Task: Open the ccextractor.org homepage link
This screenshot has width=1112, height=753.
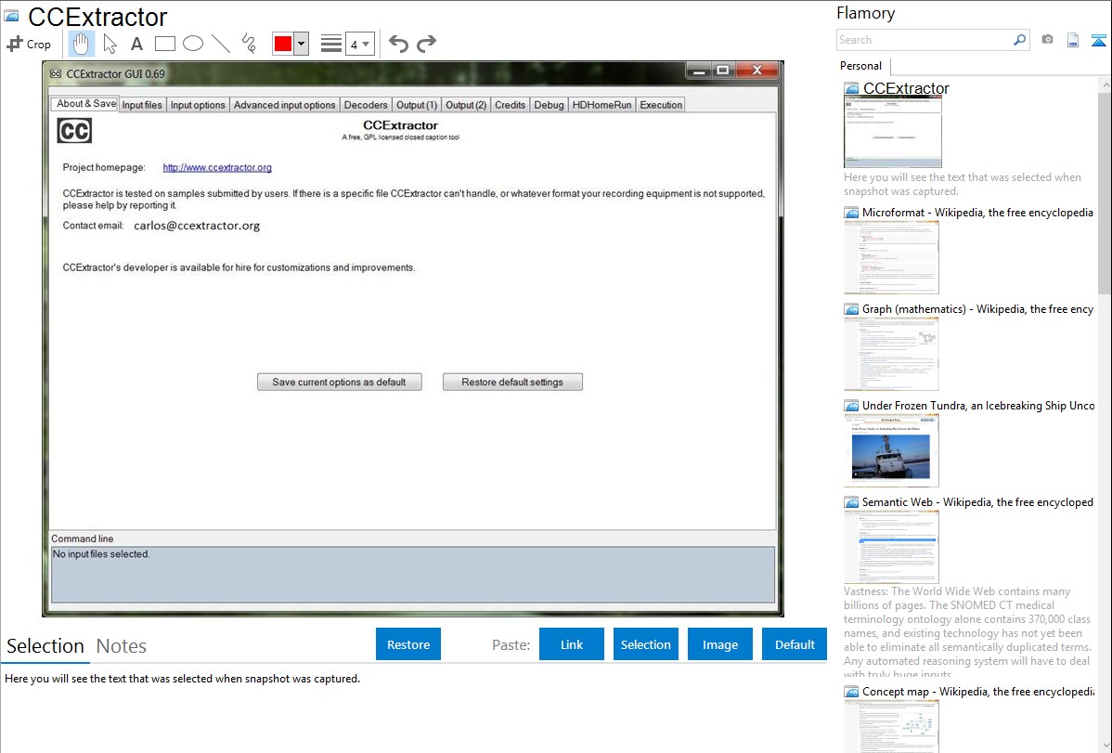Action: 217,167
